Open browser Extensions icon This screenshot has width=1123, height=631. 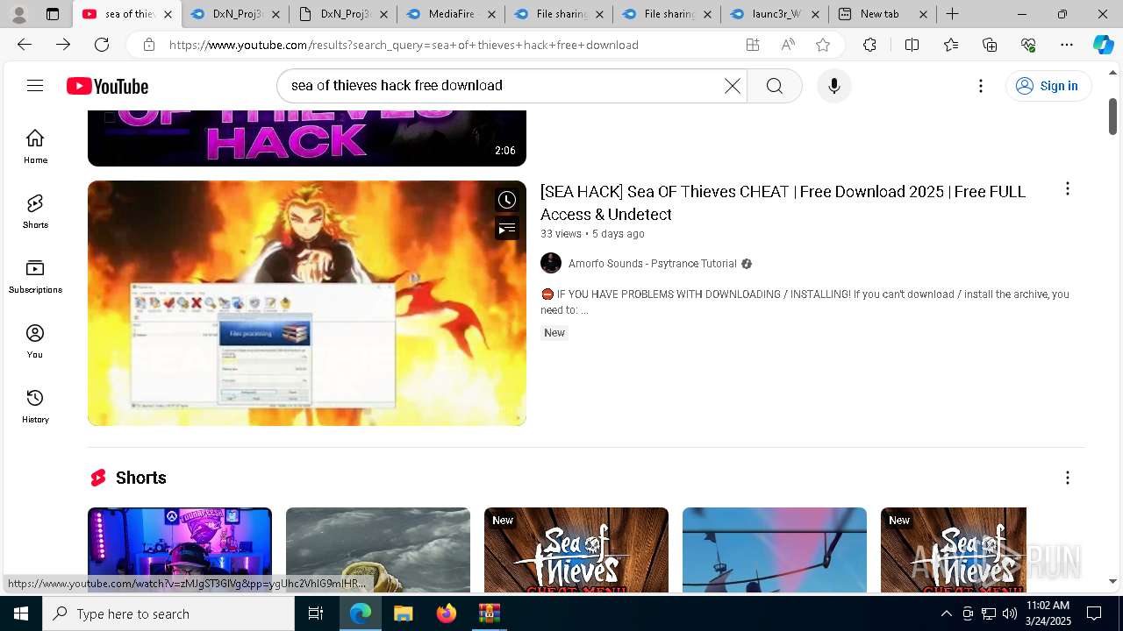click(x=869, y=45)
